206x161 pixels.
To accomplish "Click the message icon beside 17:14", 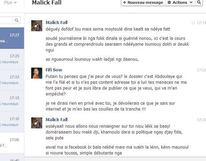I will (193, 23).
